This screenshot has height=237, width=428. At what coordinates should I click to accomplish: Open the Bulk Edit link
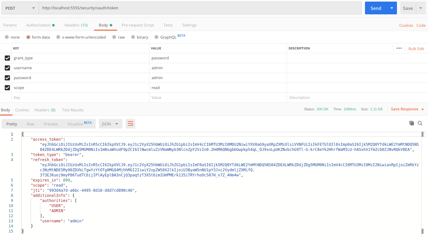(x=416, y=48)
